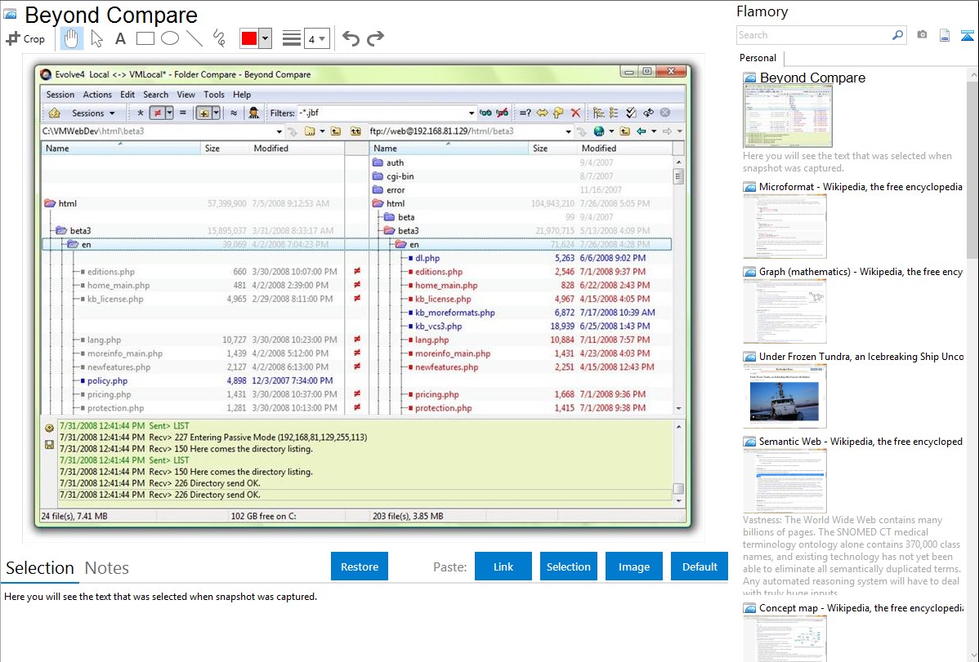Screen dimensions: 979x662
Task: Click the Flamory search field
Action: point(813,35)
